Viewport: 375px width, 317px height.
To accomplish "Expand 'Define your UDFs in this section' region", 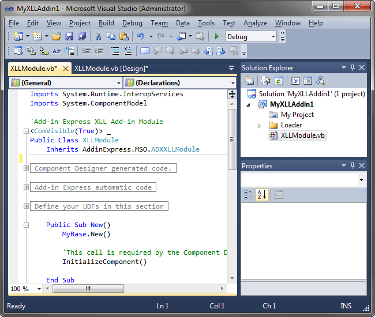I will 27,206.
